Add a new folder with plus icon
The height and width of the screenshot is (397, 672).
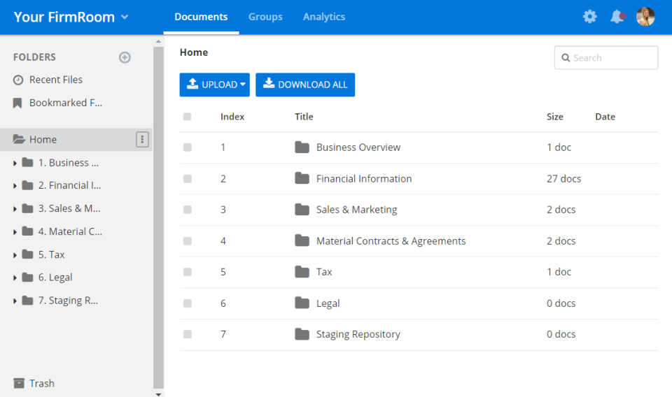click(125, 57)
